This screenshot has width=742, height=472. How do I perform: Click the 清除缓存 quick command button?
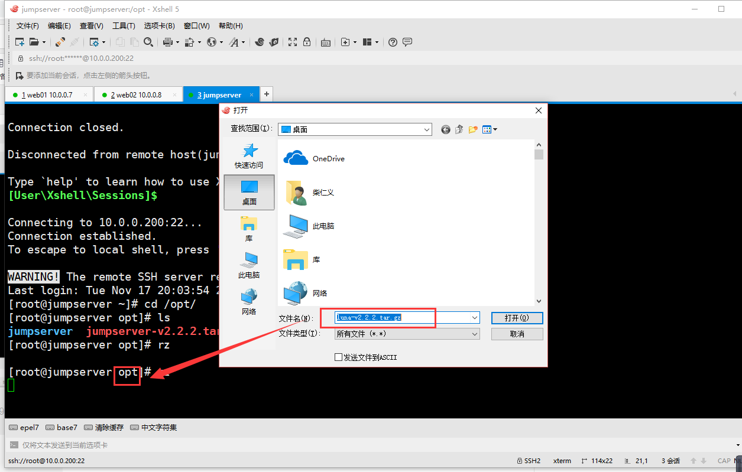(x=104, y=427)
